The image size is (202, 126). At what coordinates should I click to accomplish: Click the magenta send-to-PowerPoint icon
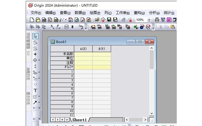[169, 20]
